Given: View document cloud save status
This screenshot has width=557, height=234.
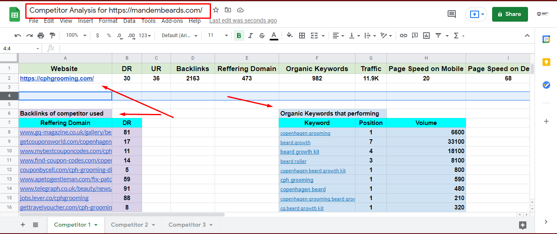Looking at the screenshot, I should coord(240,10).
